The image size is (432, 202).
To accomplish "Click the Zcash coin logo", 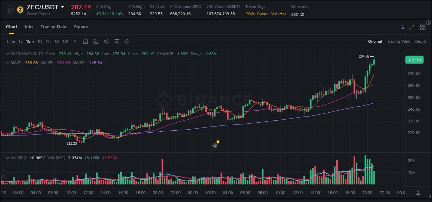I will 20,9.
